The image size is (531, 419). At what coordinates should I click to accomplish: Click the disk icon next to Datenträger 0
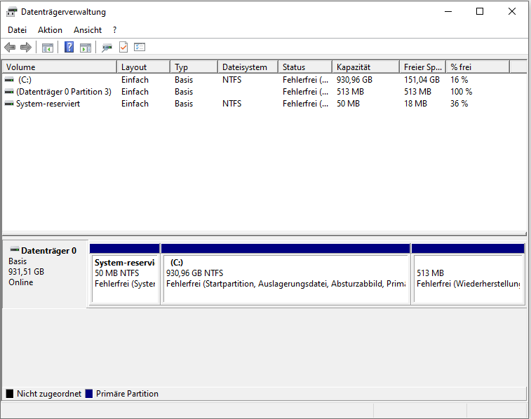[x=15, y=250]
